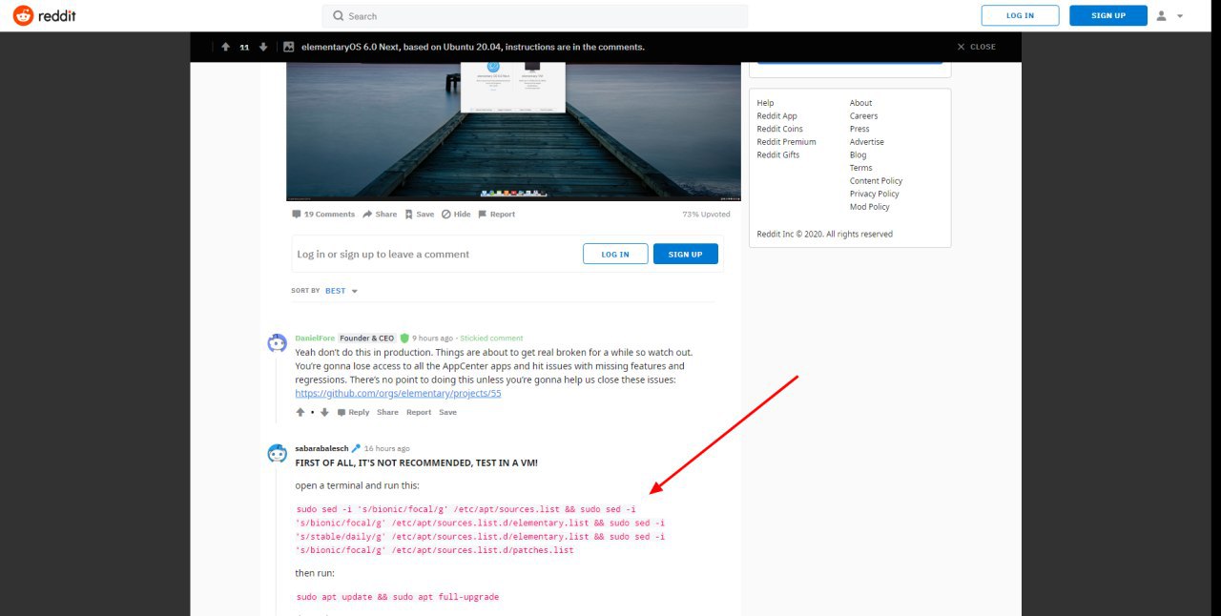This screenshot has width=1221, height=616.
Task: Click SIGN UP in the top bar
Action: pyautogui.click(x=1108, y=15)
